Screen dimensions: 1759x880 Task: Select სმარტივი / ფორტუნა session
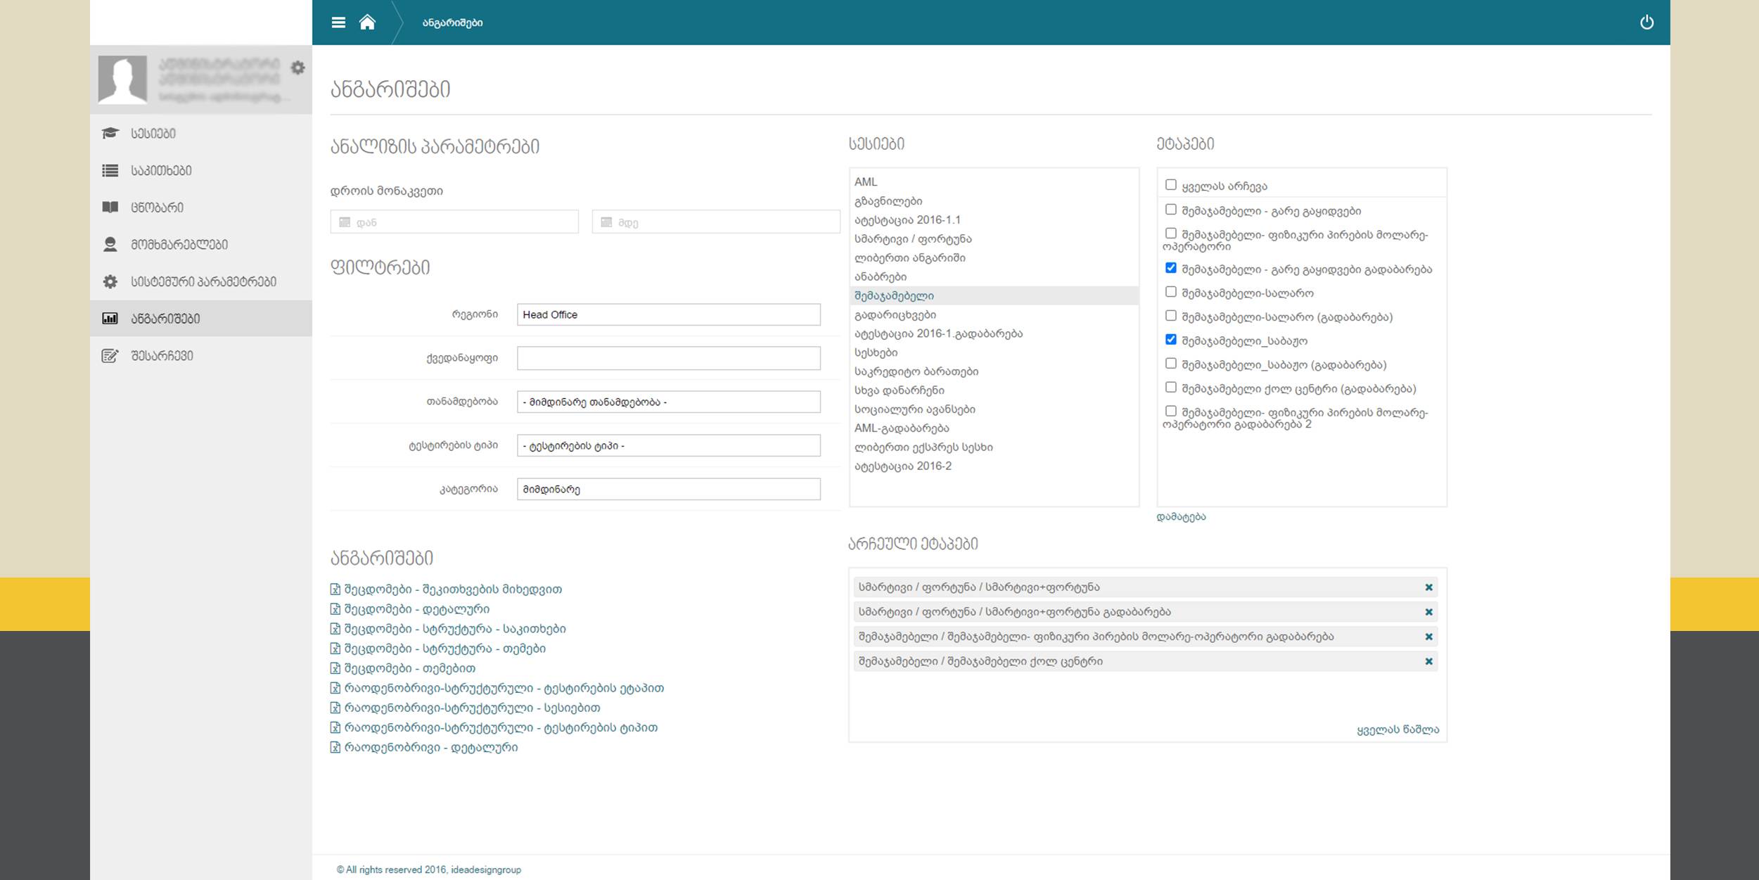point(994,238)
